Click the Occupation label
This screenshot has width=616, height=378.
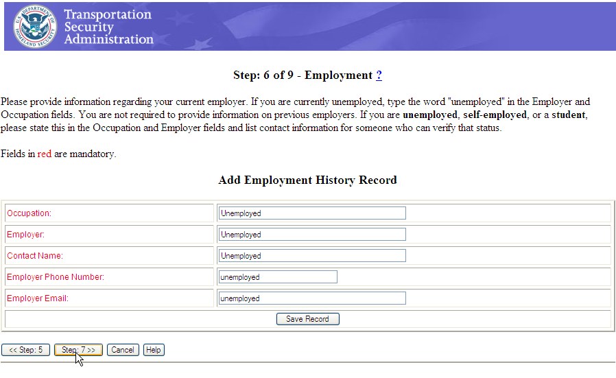point(29,213)
